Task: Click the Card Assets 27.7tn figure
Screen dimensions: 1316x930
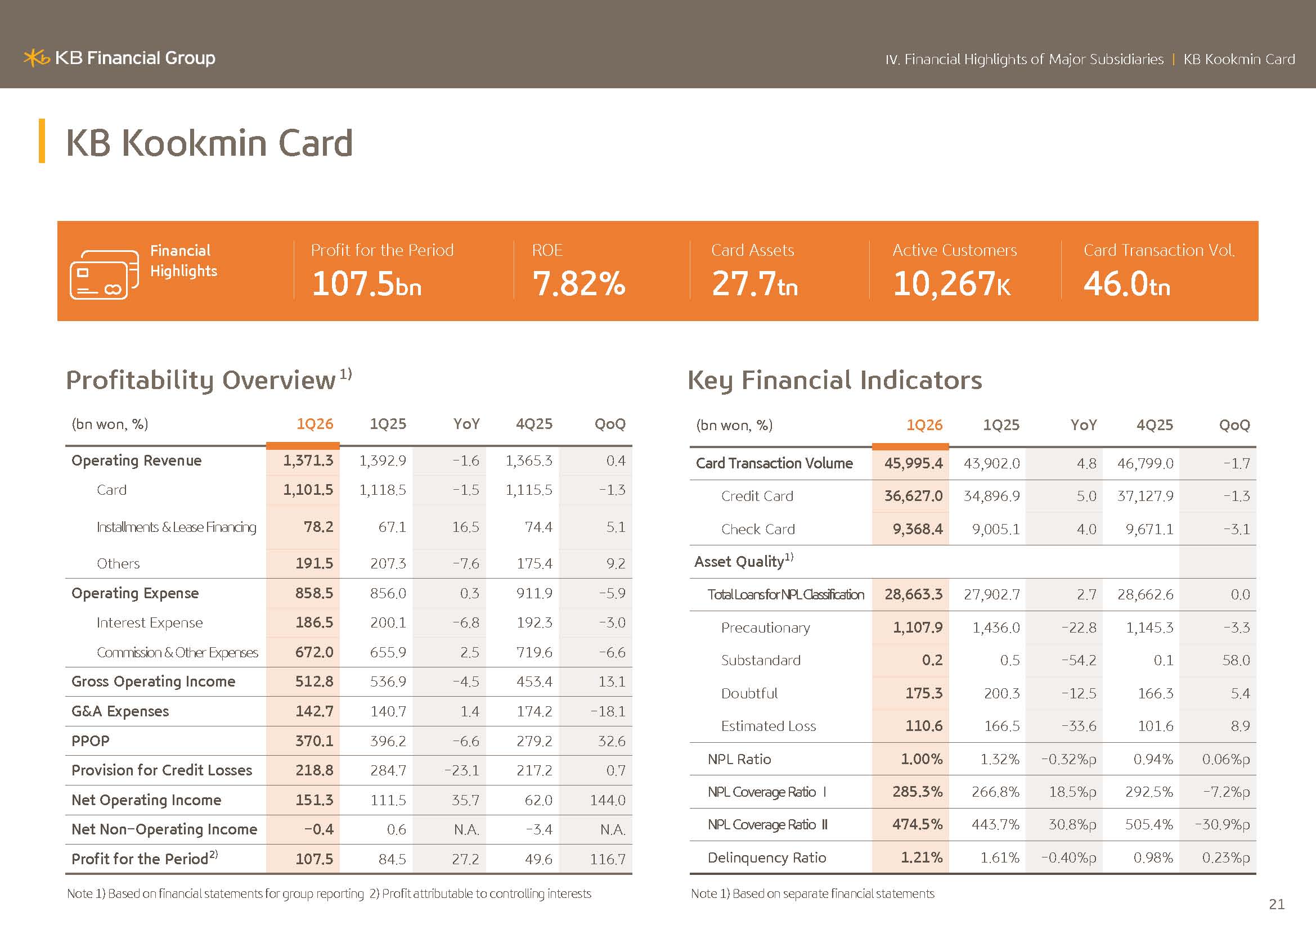Action: (755, 284)
